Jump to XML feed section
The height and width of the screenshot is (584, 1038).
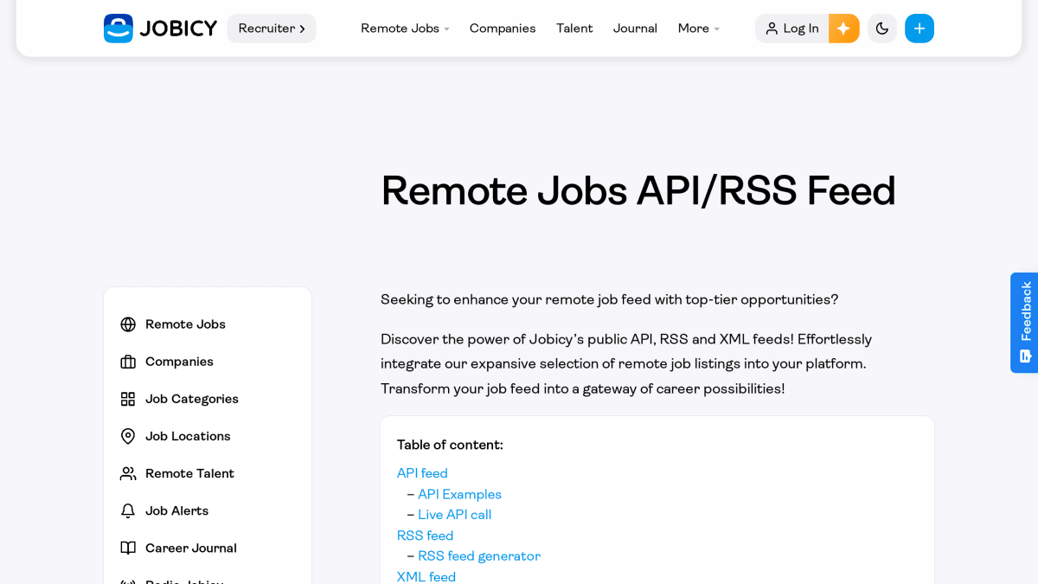(426, 576)
